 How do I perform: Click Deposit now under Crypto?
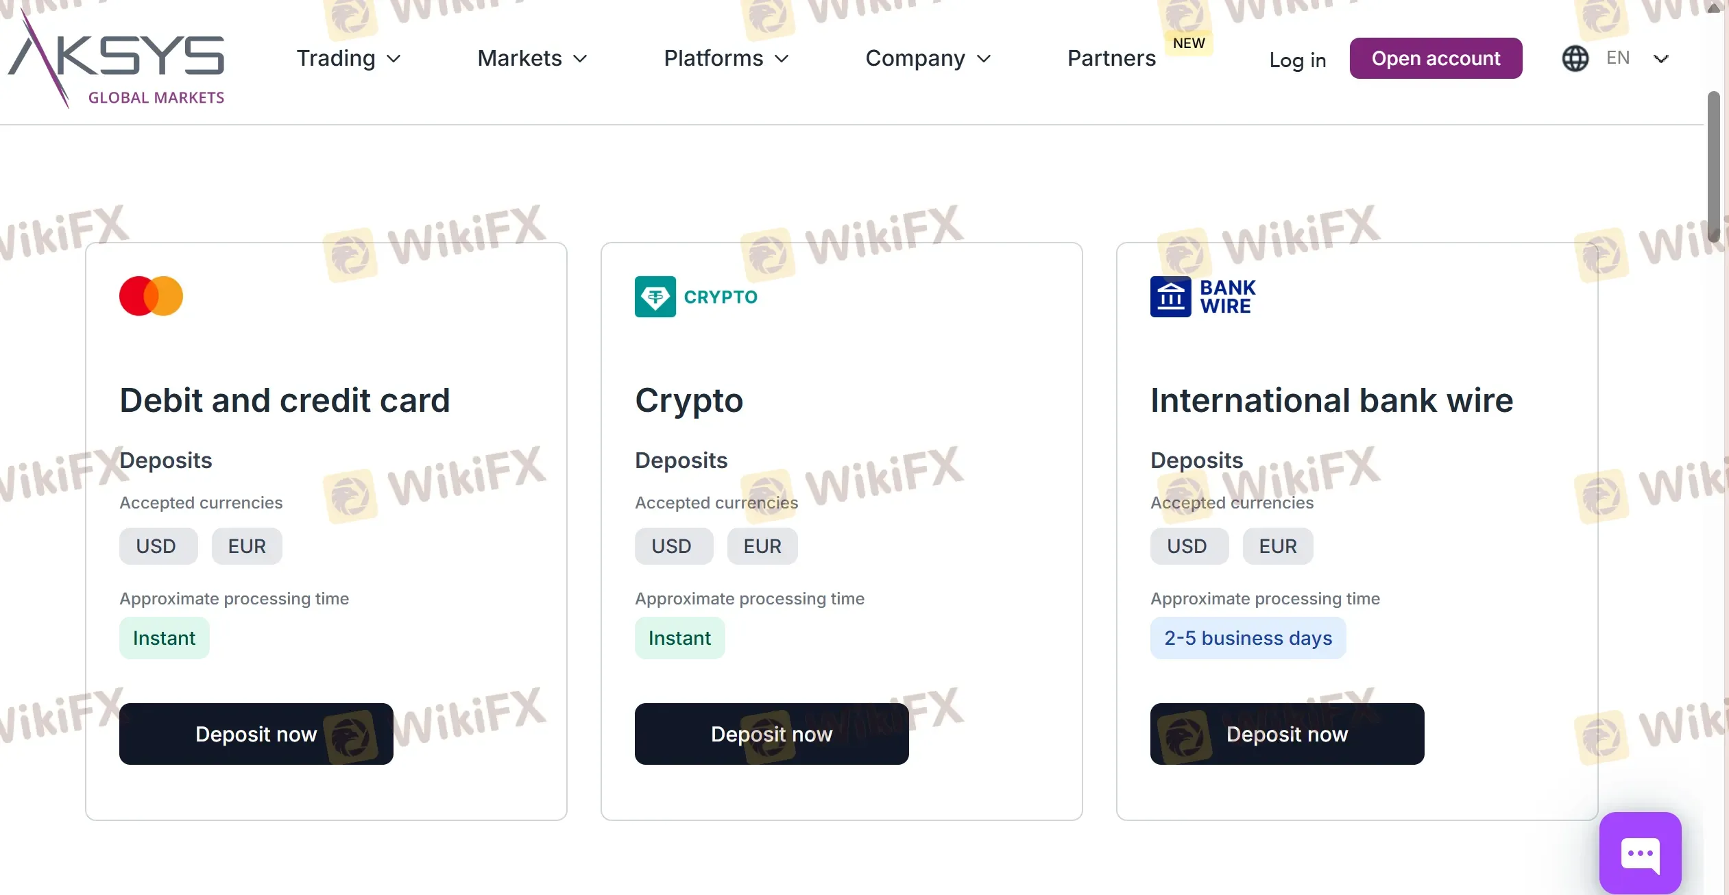pyautogui.click(x=771, y=733)
